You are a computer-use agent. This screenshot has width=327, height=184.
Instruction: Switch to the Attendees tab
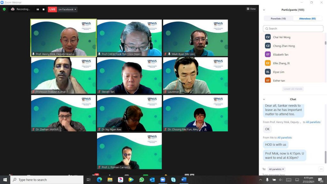pyautogui.click(x=307, y=19)
